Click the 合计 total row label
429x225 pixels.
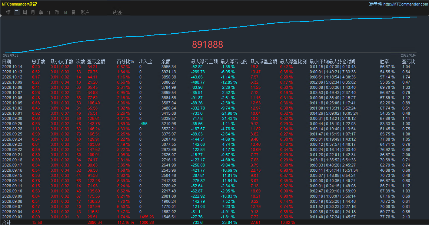pos(7,222)
